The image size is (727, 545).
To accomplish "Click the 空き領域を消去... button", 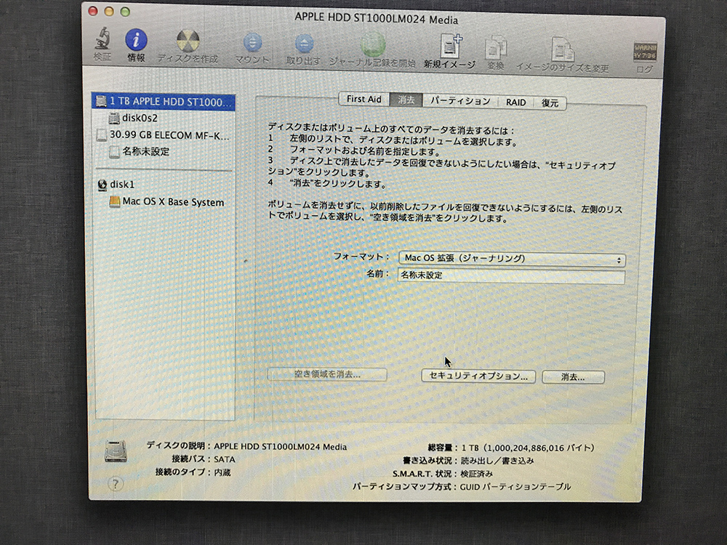I will click(x=327, y=374).
